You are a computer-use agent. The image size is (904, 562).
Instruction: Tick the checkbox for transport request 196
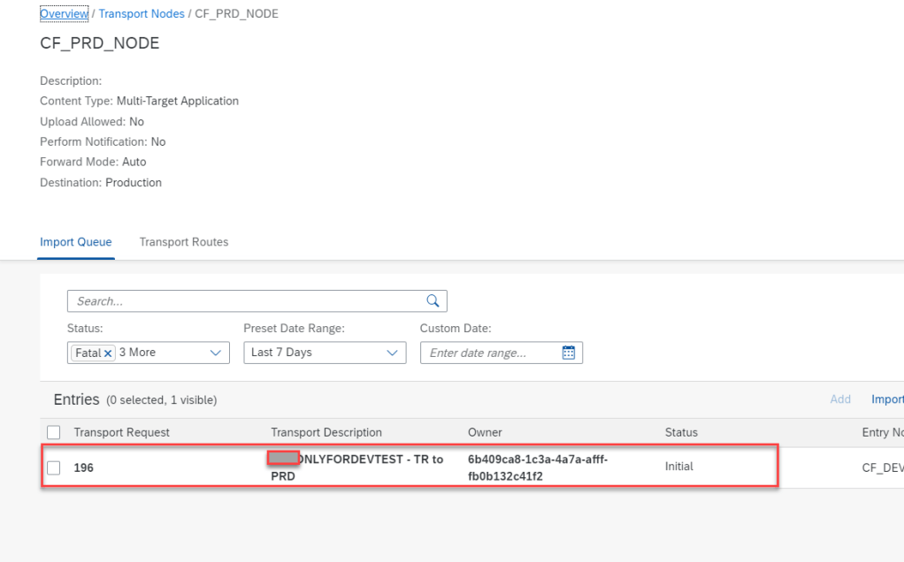pyautogui.click(x=54, y=468)
